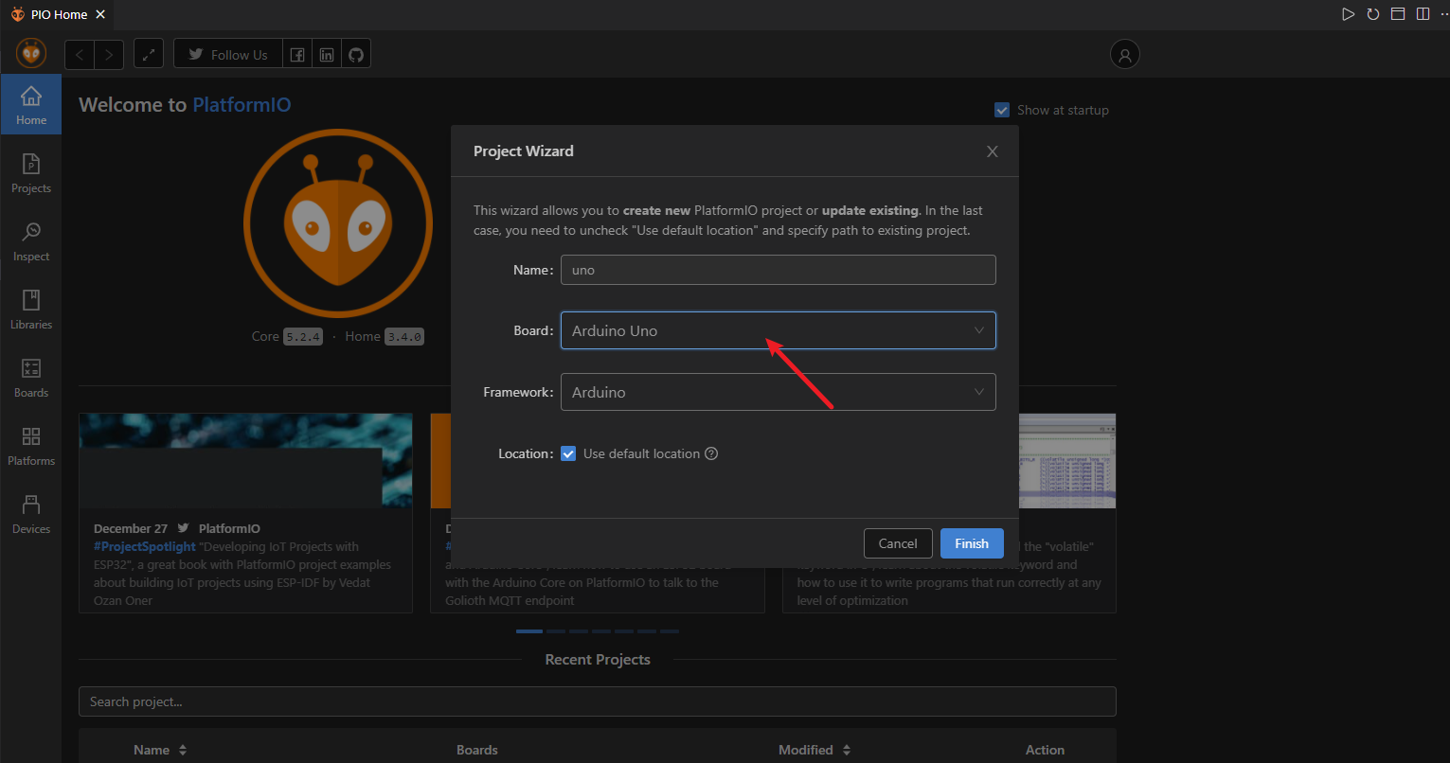Select the PIO Home tab

(x=59, y=15)
